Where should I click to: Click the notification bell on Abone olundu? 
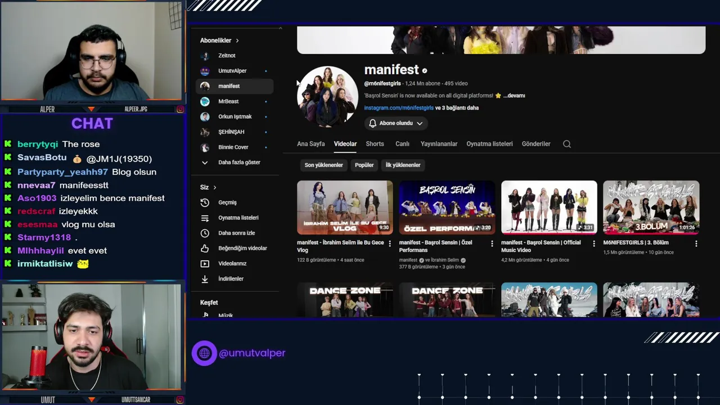point(372,123)
